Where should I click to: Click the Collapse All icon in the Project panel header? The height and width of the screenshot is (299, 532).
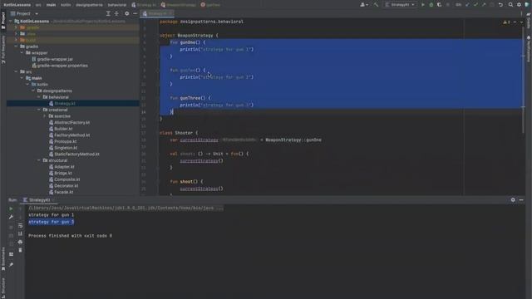(x=116, y=13)
